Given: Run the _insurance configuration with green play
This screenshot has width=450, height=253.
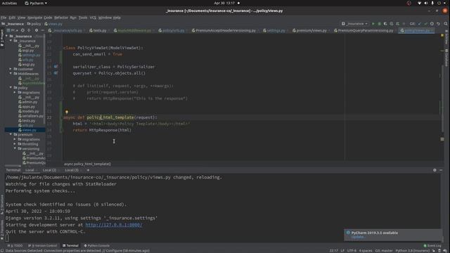Looking at the screenshot, I should click(x=373, y=24).
